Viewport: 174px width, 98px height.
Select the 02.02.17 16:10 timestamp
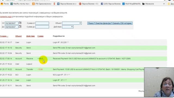click(x=6, y=48)
